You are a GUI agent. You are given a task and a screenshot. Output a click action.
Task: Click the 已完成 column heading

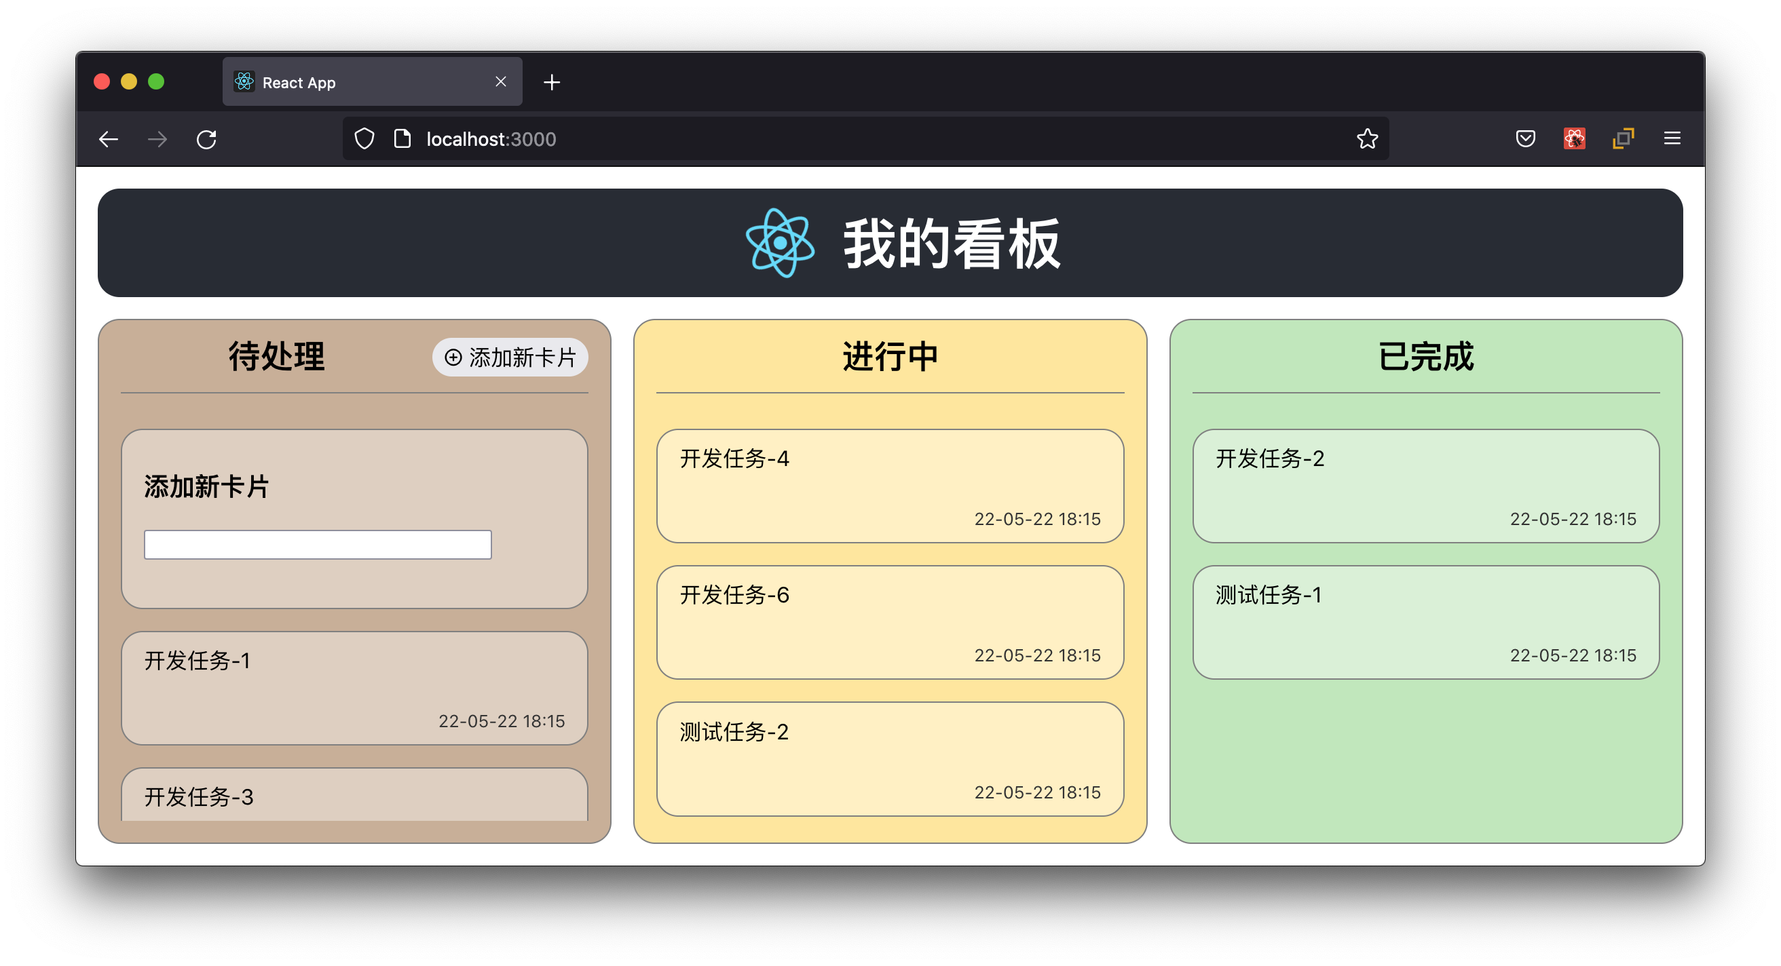[x=1425, y=358]
